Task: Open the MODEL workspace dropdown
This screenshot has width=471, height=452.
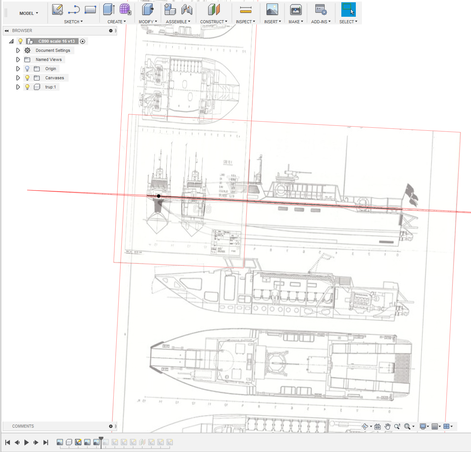Action: tap(29, 13)
